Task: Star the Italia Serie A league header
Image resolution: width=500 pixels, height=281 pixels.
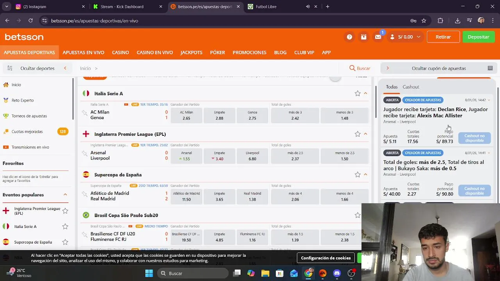Action: [357, 94]
